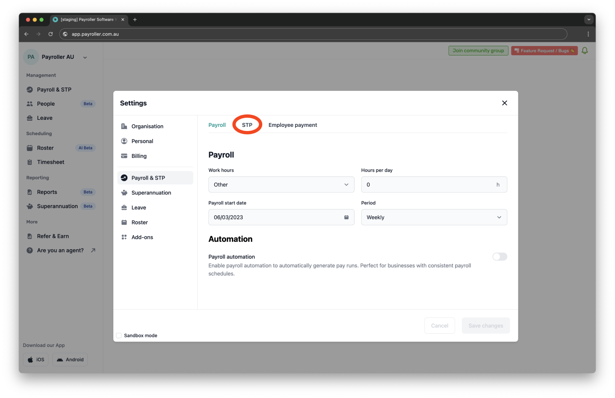Select the Payroll & STP sidebar icon
Screen dimensions: 615x398
tap(29, 89)
